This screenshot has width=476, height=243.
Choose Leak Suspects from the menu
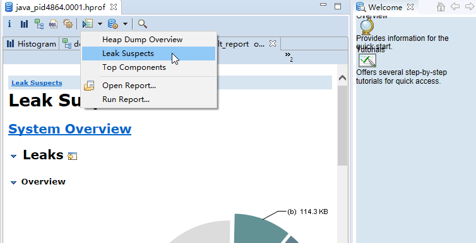tap(149, 54)
